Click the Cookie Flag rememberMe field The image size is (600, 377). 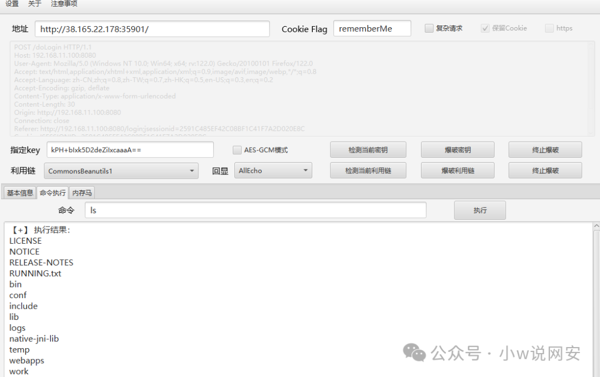(x=372, y=29)
